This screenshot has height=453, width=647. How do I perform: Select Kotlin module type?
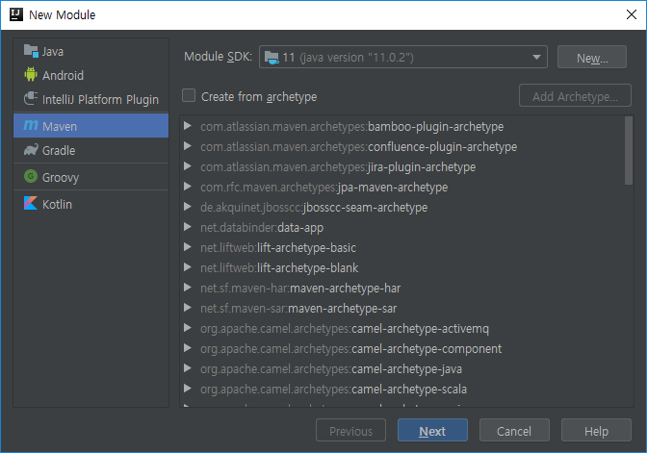(x=91, y=204)
